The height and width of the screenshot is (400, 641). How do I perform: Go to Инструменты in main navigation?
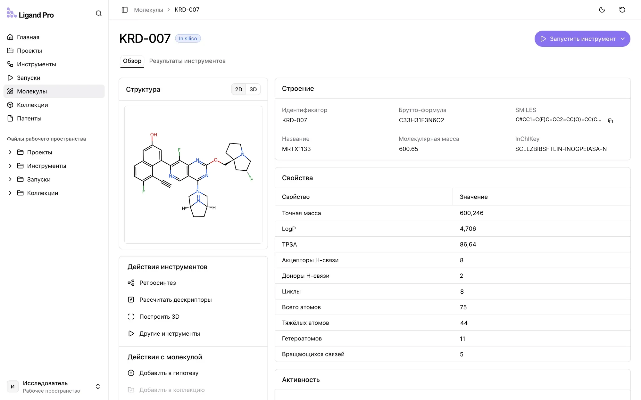tap(54, 64)
